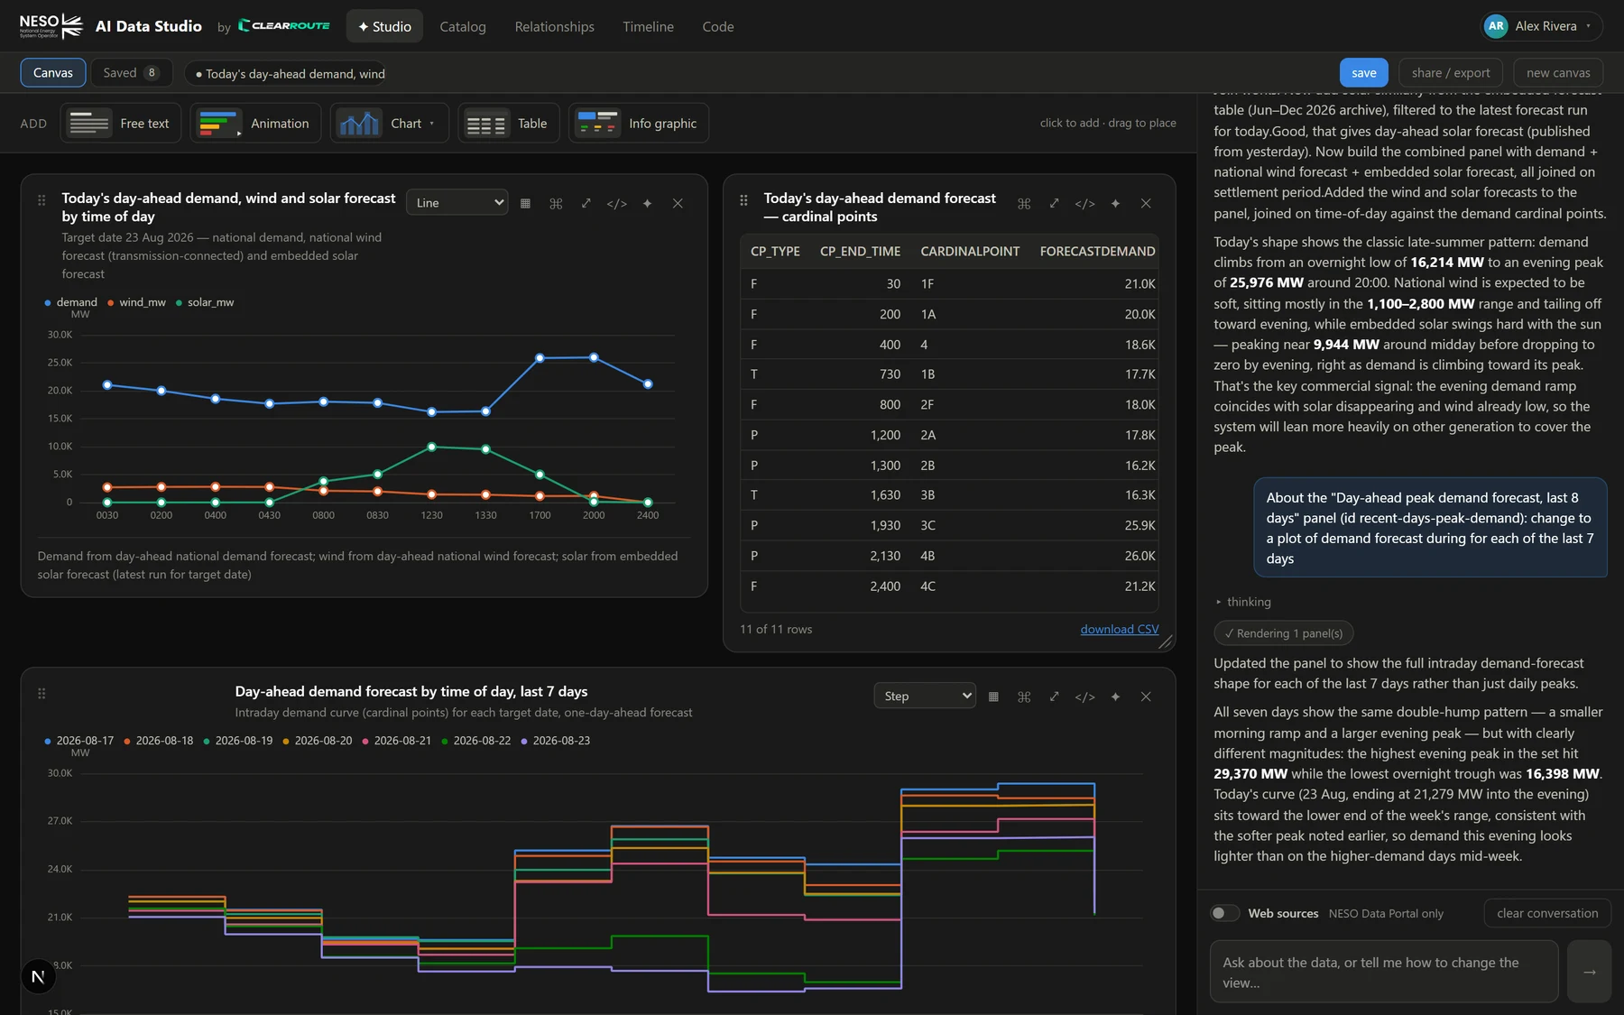Click sparkle AI icon in cardinal points panel

[1115, 203]
